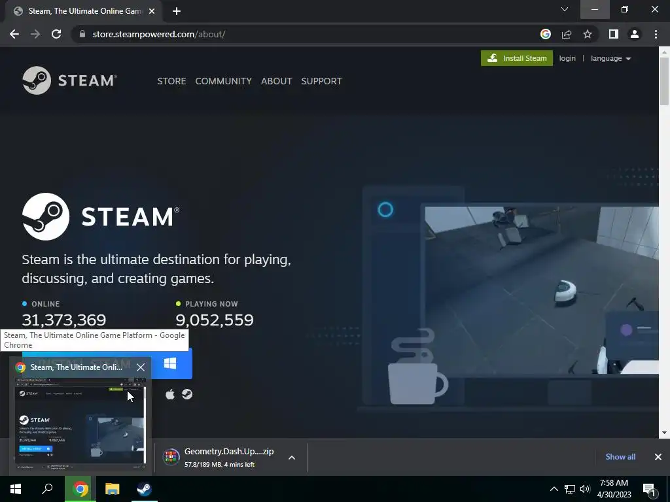Image resolution: width=670 pixels, height=502 pixels.
Task: Open a new tab with plus button
Action: (x=177, y=11)
